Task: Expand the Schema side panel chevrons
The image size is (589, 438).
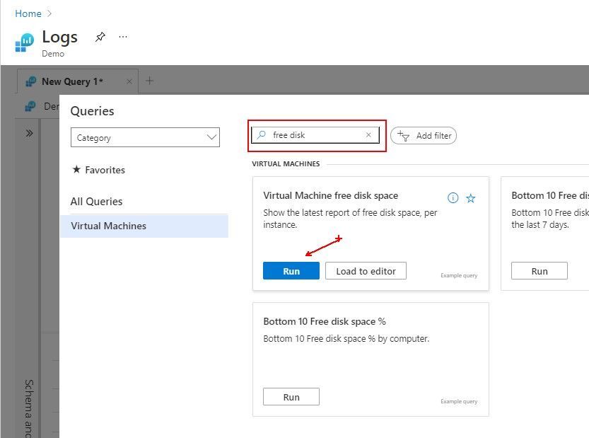Action: [x=29, y=133]
